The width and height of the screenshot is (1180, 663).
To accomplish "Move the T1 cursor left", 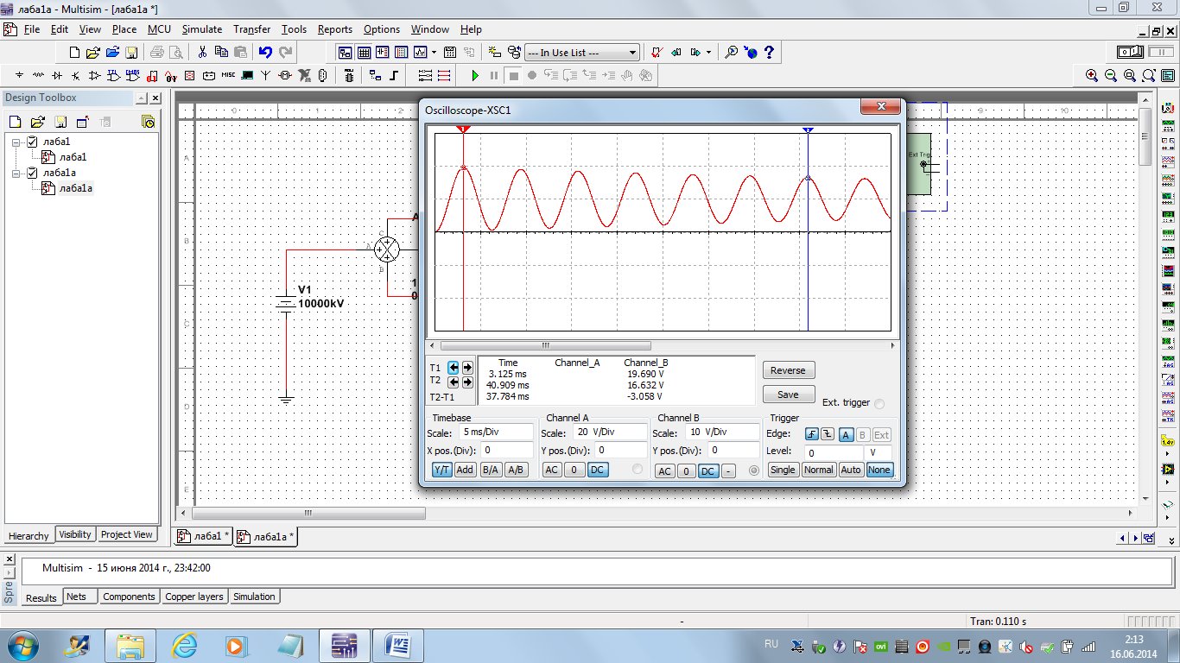I will (x=454, y=367).
